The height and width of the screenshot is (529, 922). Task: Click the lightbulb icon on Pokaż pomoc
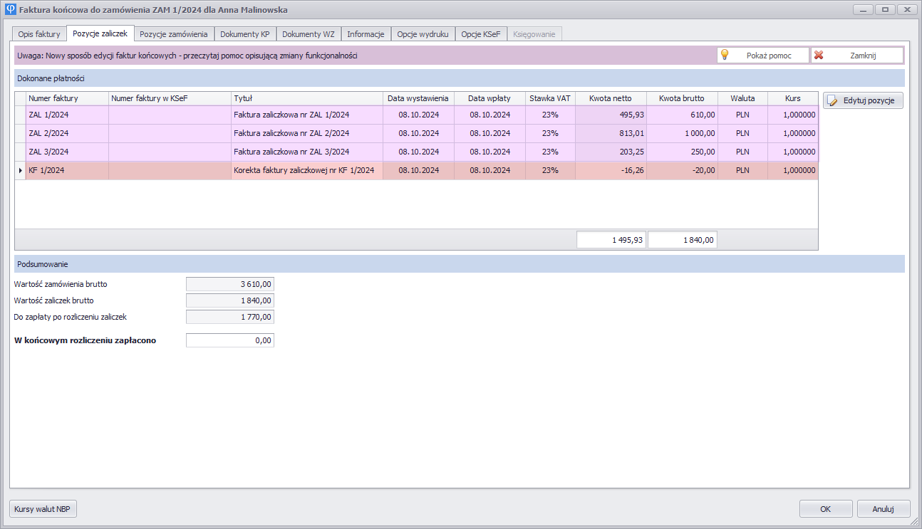(x=725, y=55)
